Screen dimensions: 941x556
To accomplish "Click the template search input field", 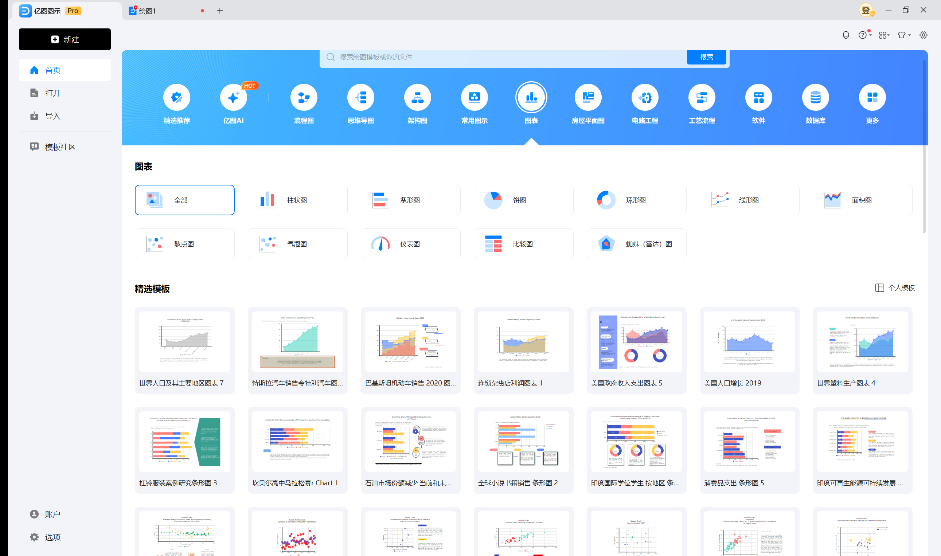I will coord(502,57).
